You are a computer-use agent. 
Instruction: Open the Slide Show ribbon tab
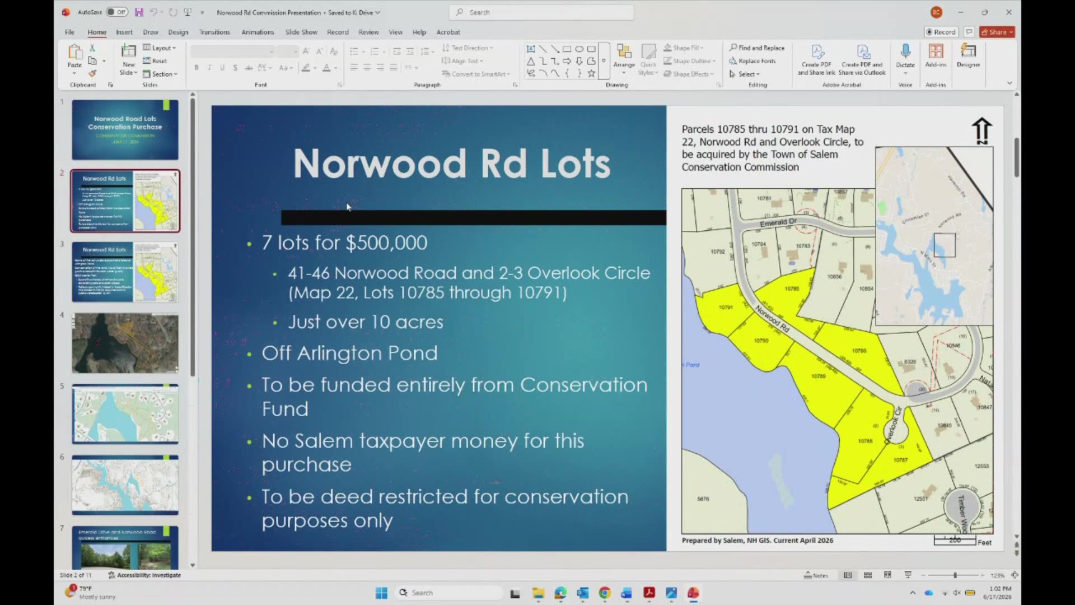(x=301, y=32)
